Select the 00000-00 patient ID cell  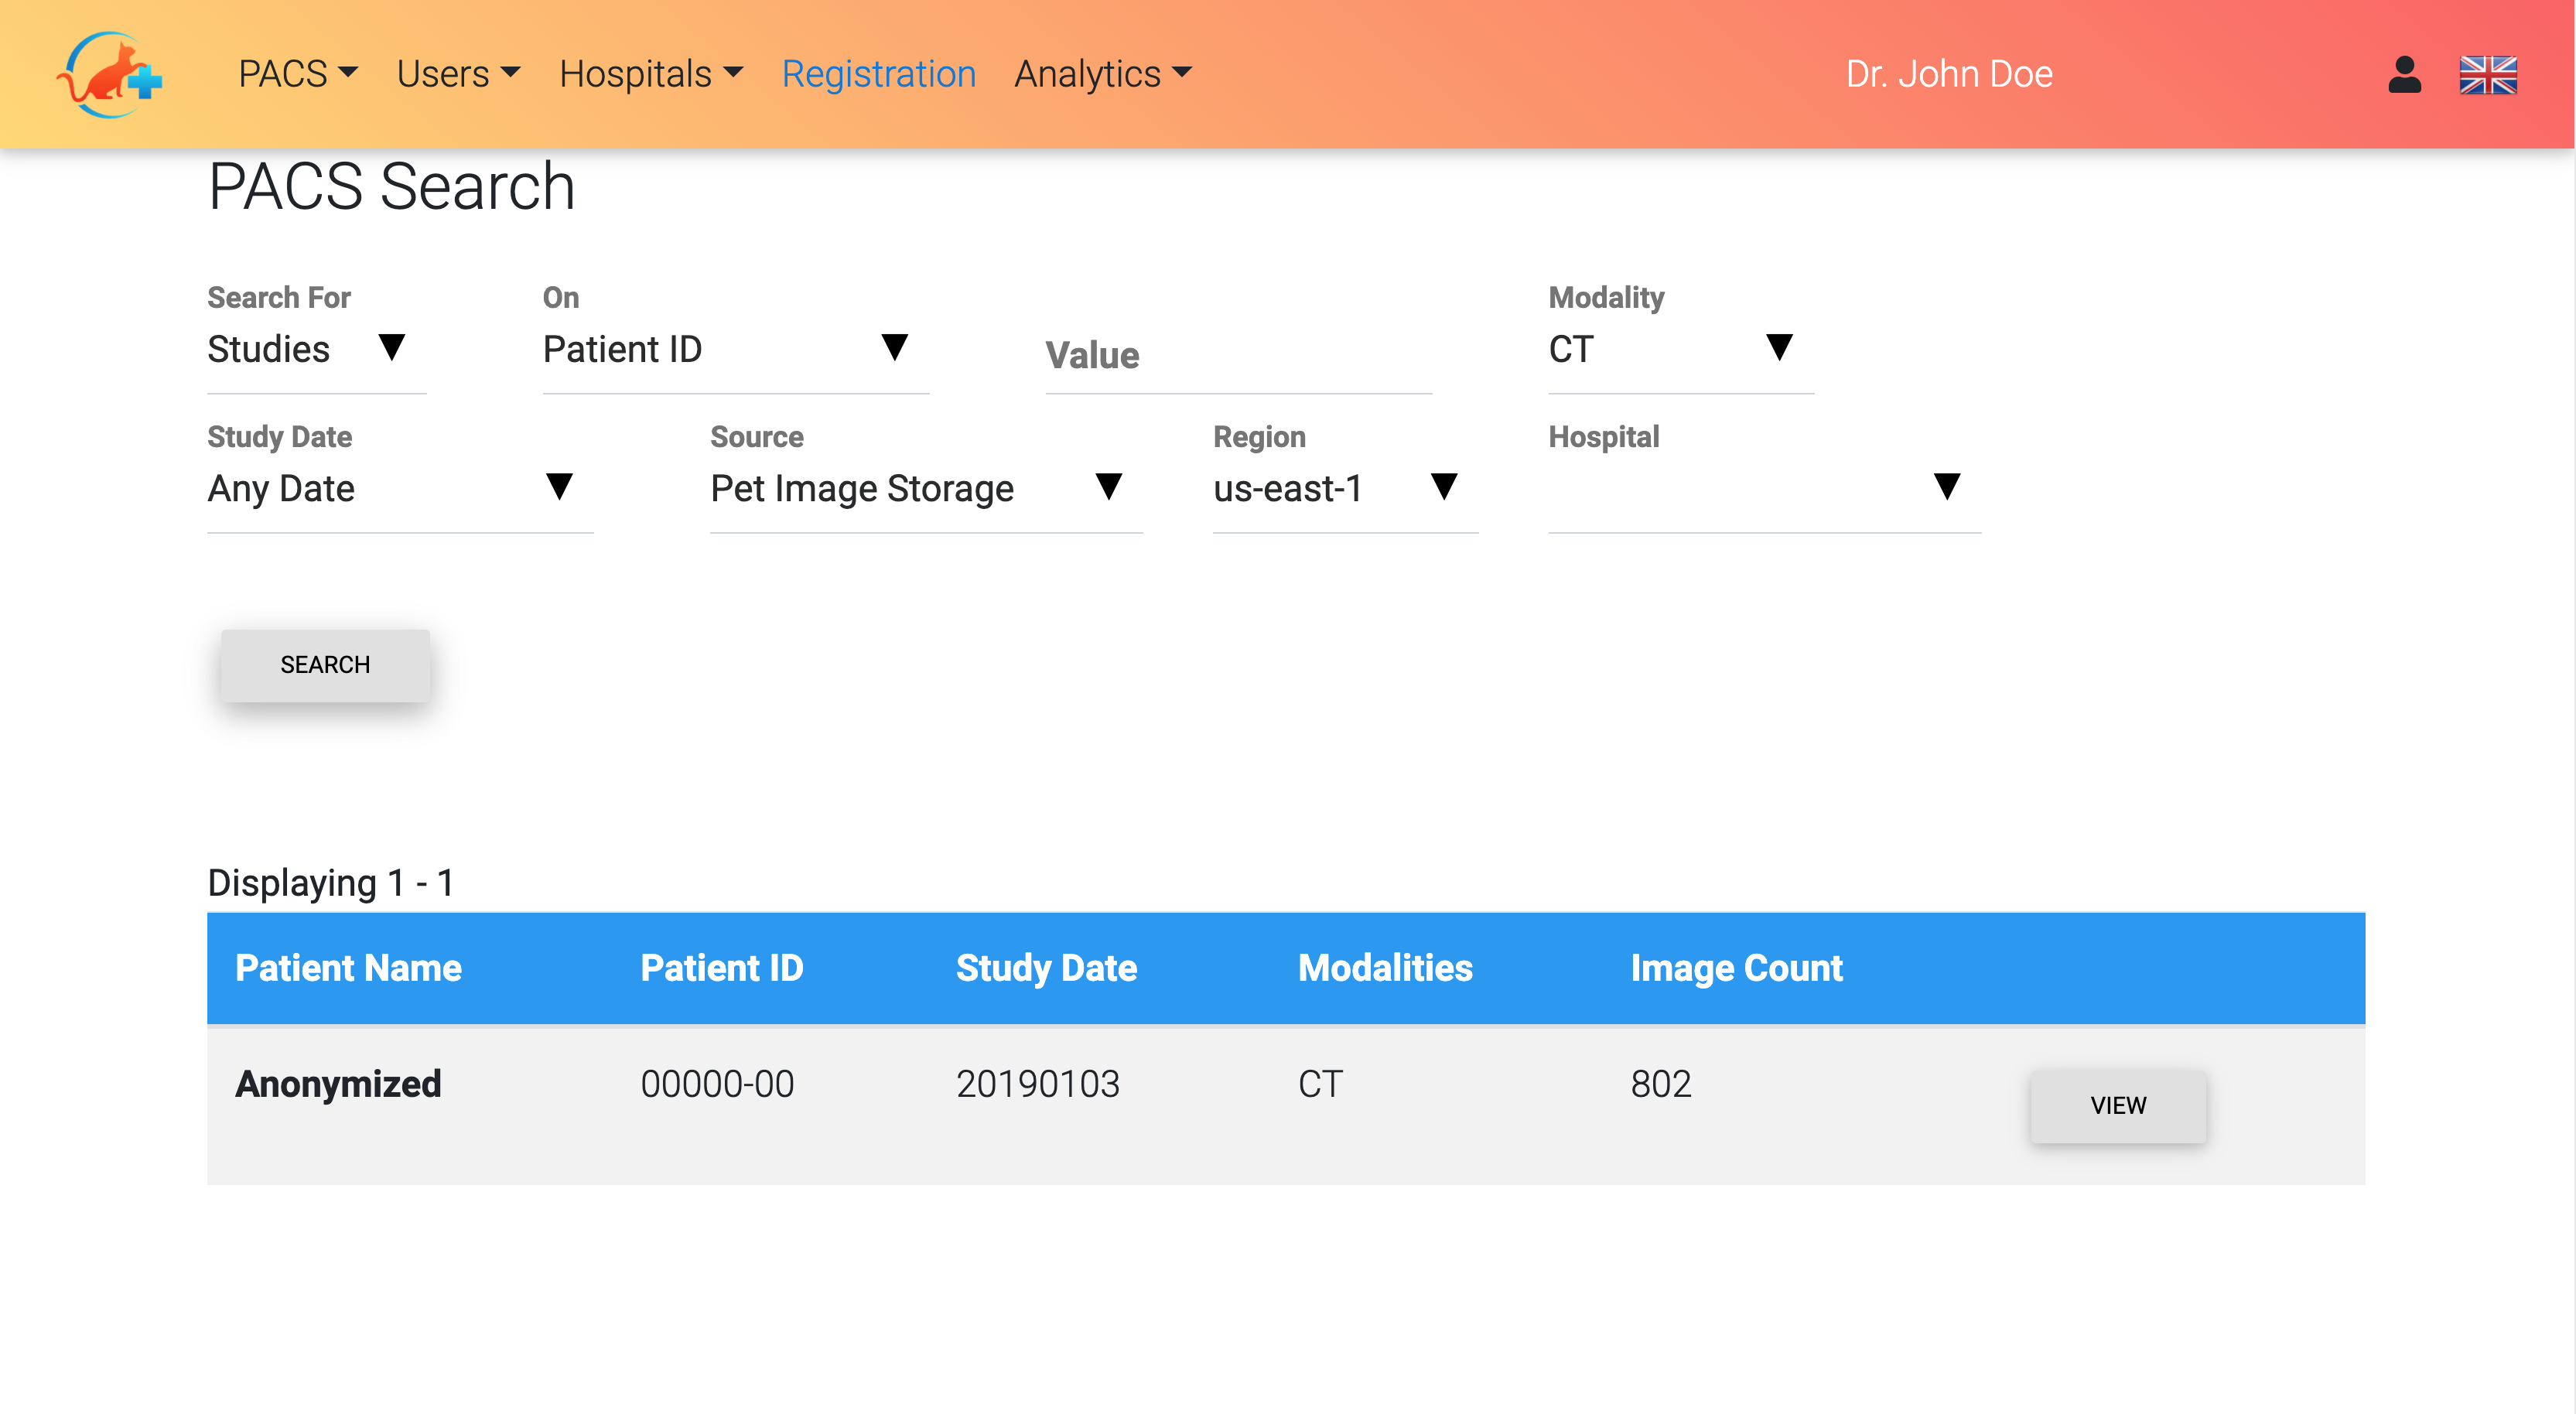pos(717,1084)
